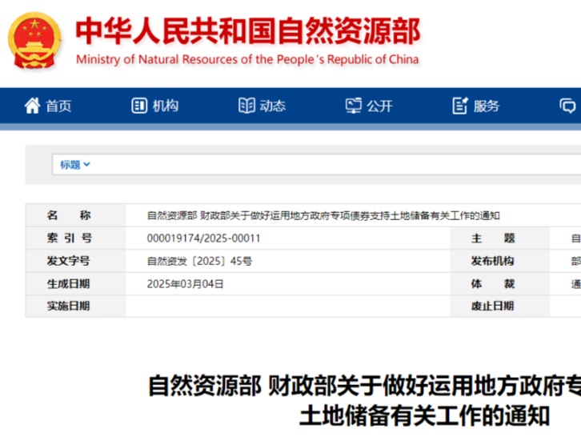Screen dimensions: 581x437
Task: Click the 机构 panel icon
Action: point(139,106)
